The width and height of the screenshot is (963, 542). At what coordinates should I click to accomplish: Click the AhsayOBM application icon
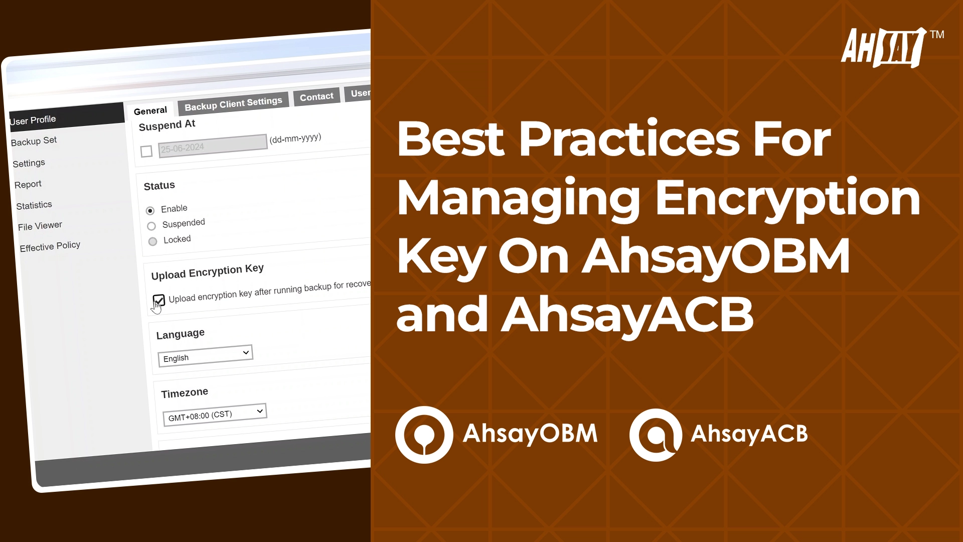pyautogui.click(x=421, y=435)
